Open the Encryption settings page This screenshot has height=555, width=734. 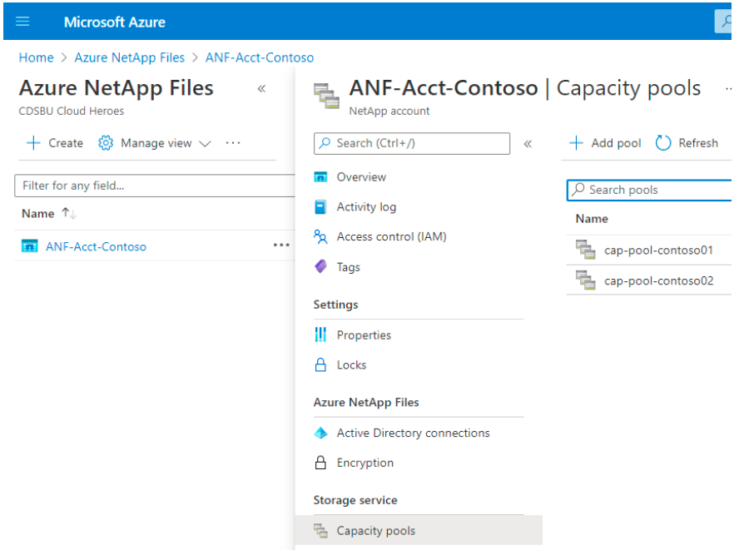point(365,463)
